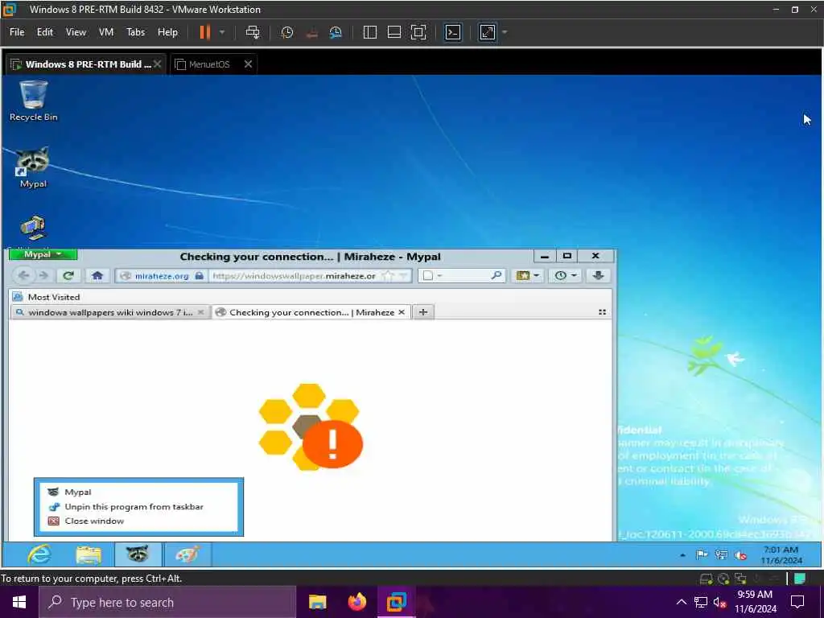Viewport: 824px width, 618px height.
Task: Toggle the thumbnail bar view icon
Action: [394, 32]
